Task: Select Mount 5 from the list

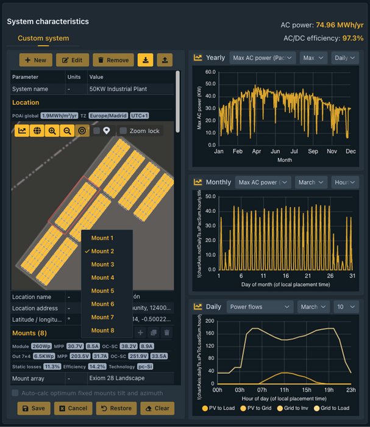Action: tap(102, 291)
